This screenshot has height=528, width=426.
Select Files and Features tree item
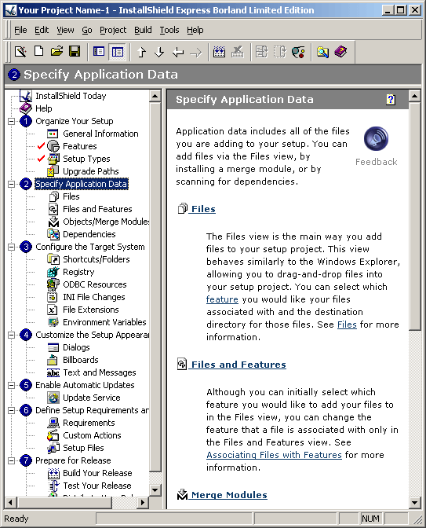97,209
